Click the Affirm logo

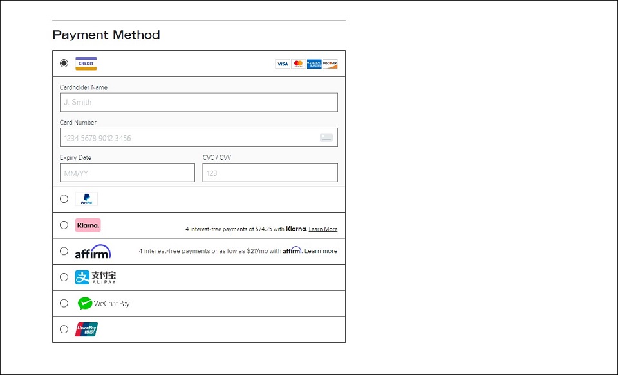93,252
